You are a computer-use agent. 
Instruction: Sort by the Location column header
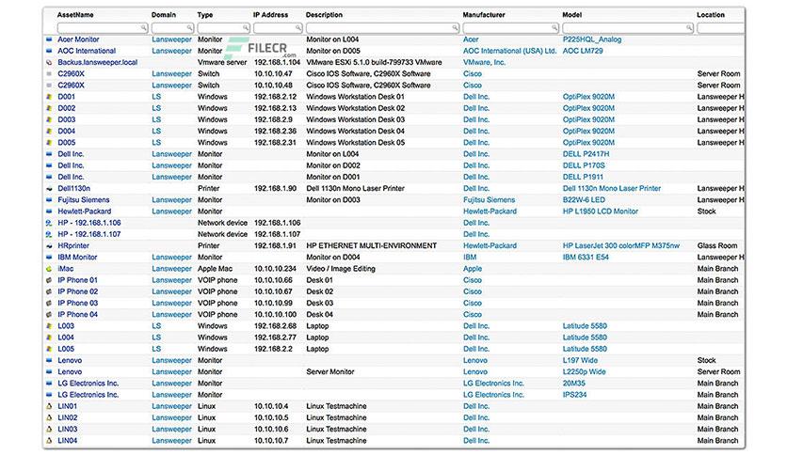pos(711,15)
